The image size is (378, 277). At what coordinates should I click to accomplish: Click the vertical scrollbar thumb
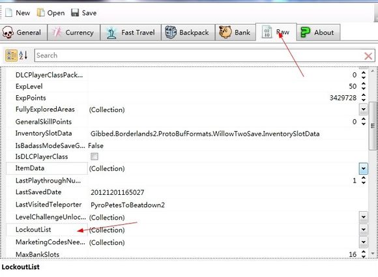point(373,126)
